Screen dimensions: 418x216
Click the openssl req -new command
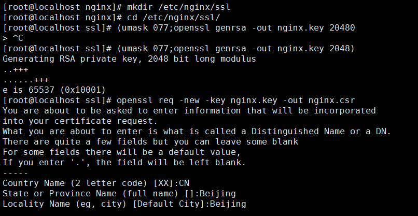pos(235,100)
